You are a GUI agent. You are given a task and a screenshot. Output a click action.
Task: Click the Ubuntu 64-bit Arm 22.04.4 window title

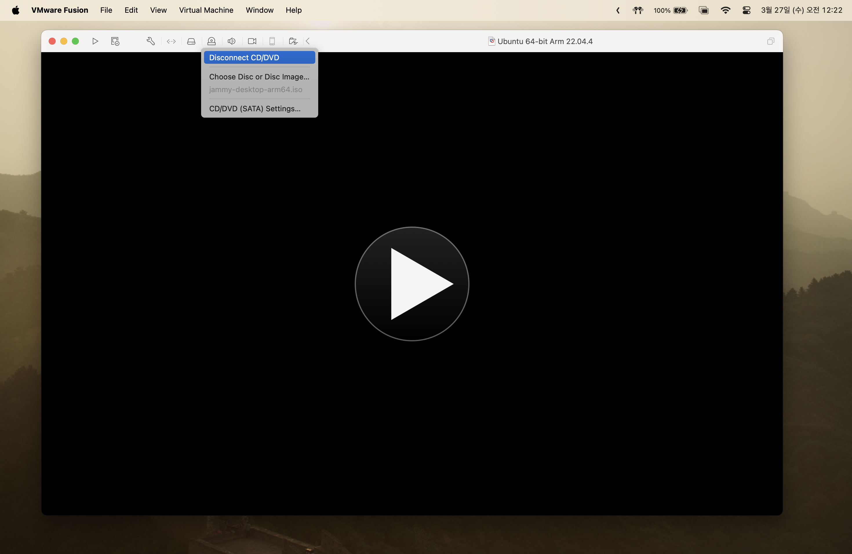point(545,41)
